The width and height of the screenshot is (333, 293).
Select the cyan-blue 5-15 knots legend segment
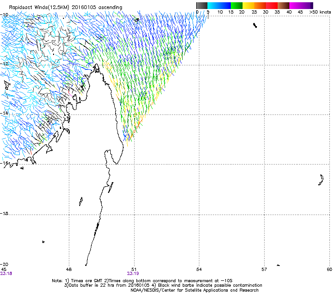click(x=219, y=5)
